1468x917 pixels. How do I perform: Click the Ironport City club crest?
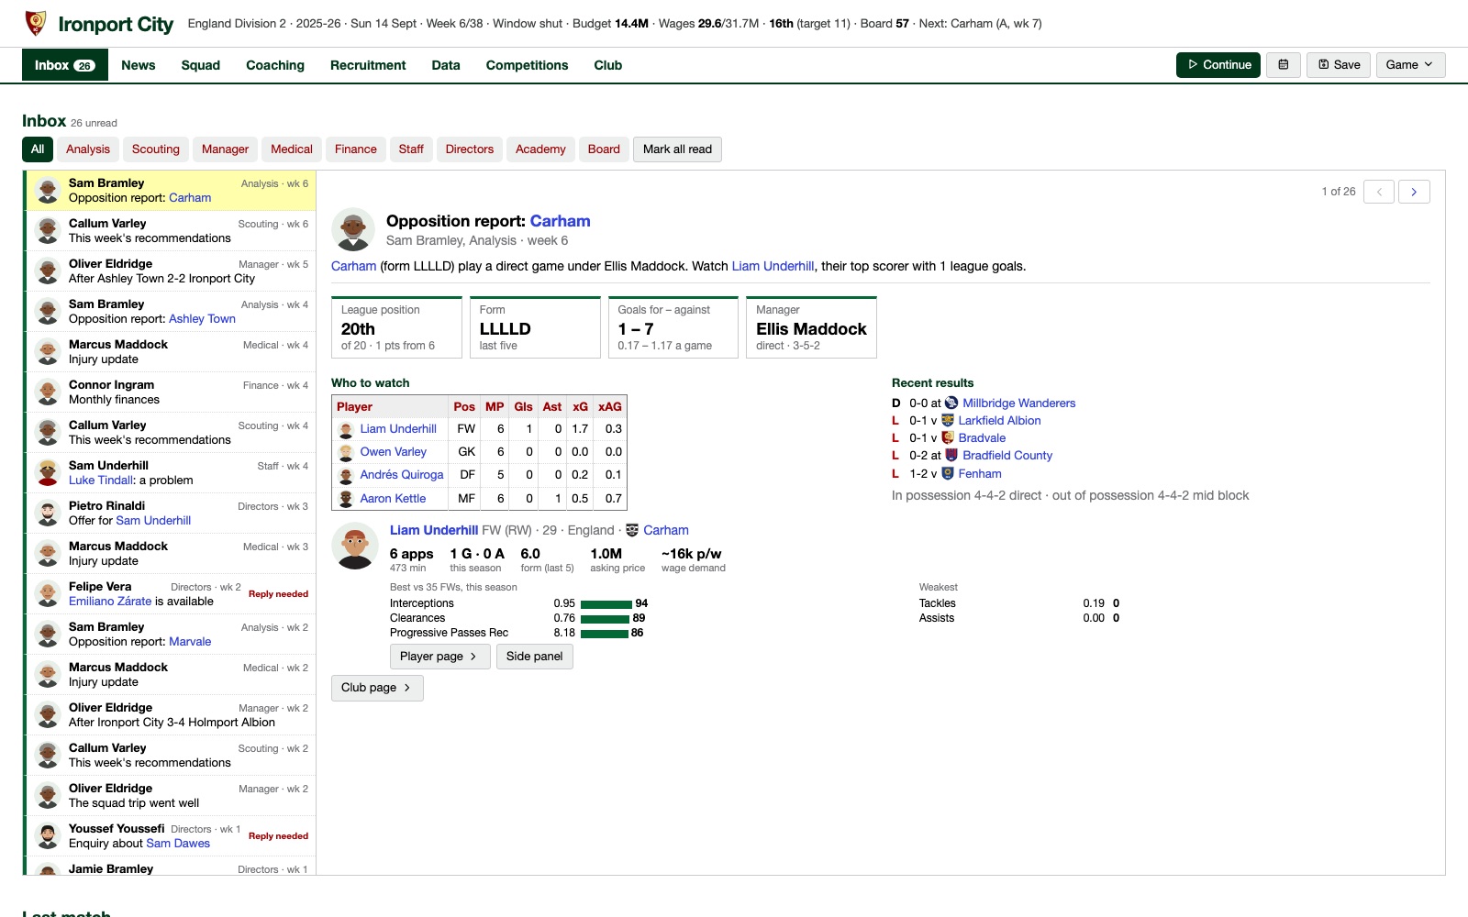click(x=36, y=23)
